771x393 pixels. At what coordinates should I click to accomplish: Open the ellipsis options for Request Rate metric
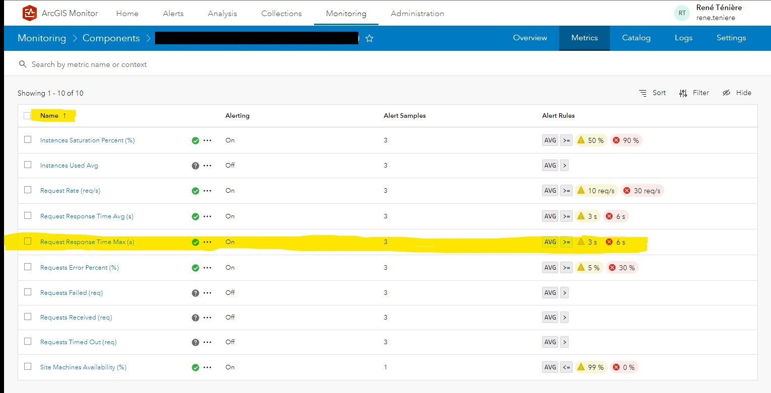point(206,191)
